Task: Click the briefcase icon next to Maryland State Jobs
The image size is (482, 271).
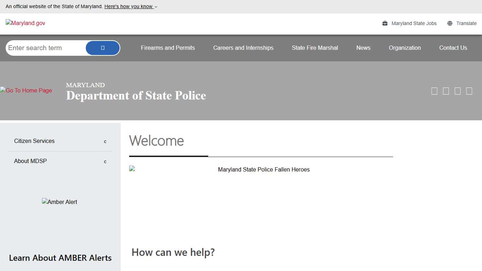Action: pos(384,23)
